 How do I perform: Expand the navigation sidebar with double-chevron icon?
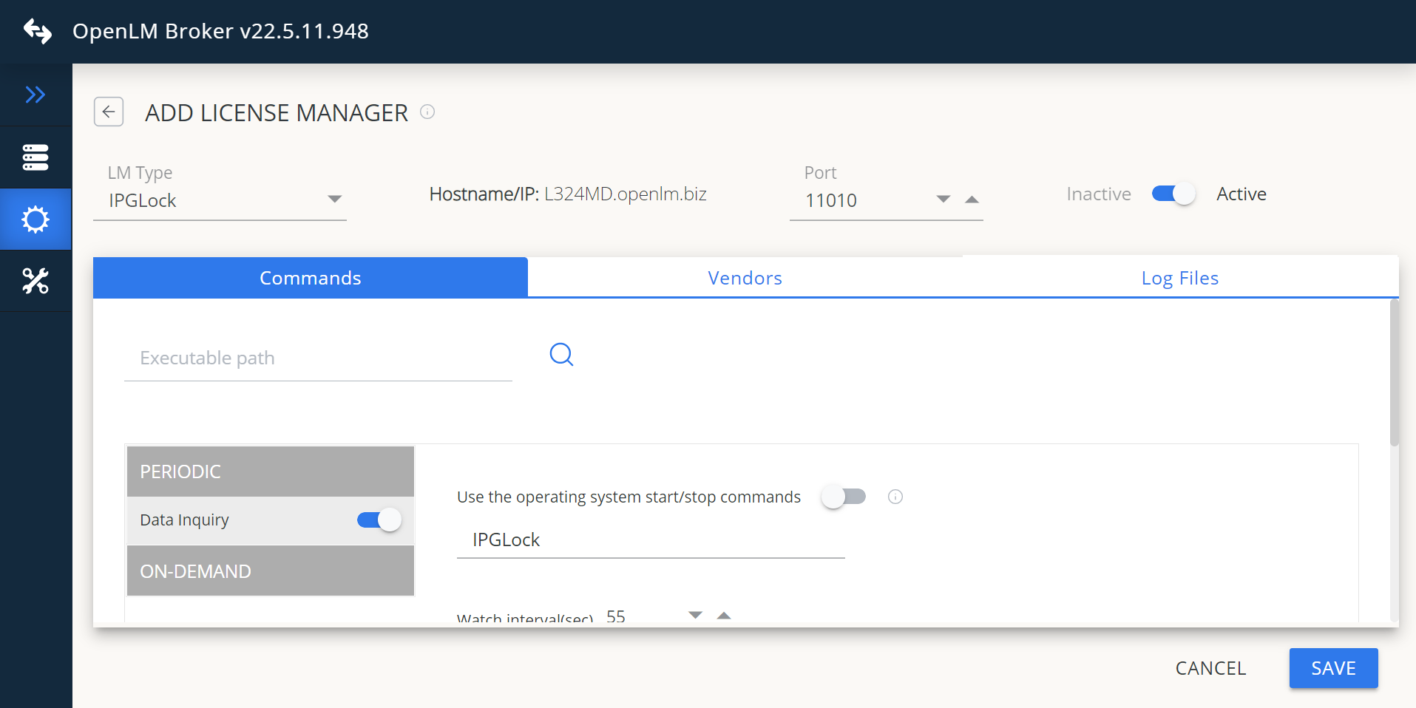35,94
